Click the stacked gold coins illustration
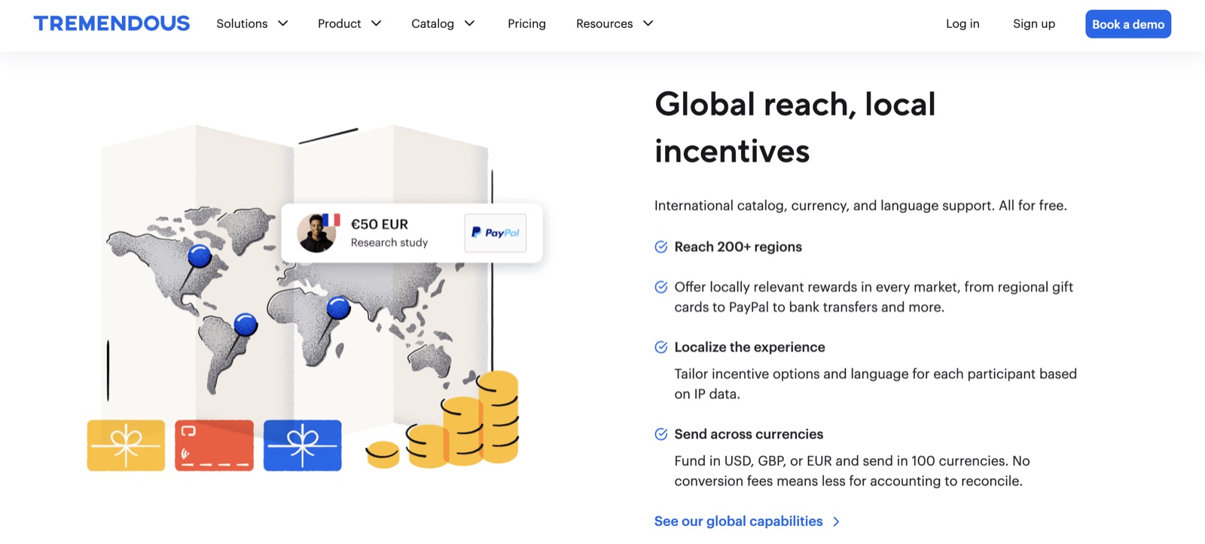 click(443, 419)
